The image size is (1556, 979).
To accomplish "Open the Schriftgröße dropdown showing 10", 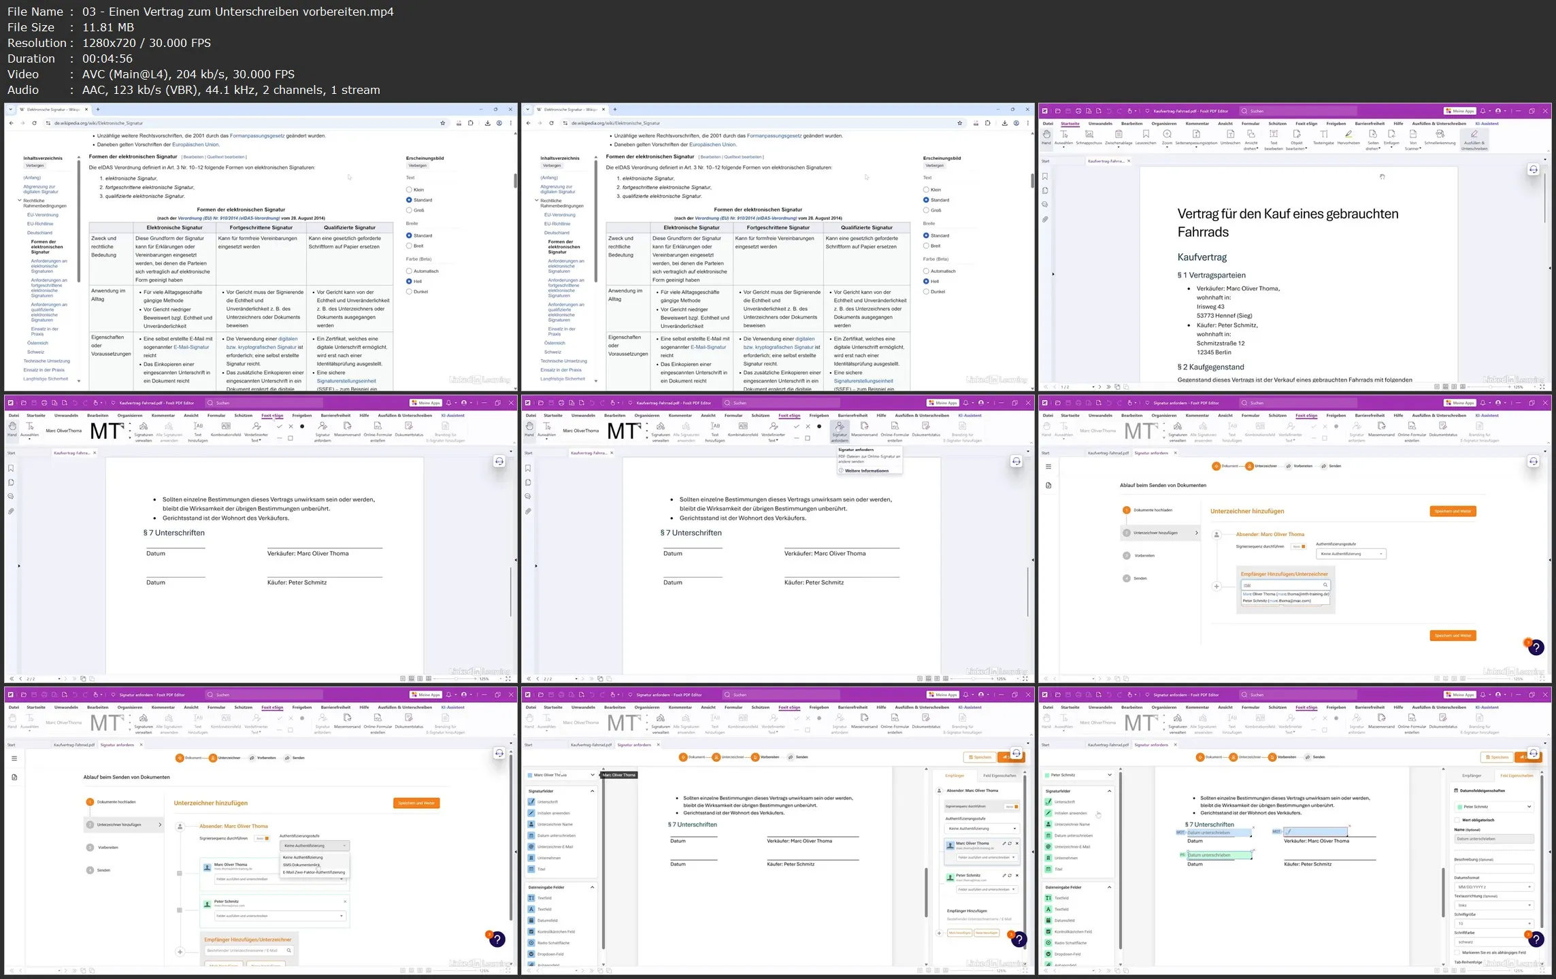I will click(x=1493, y=924).
